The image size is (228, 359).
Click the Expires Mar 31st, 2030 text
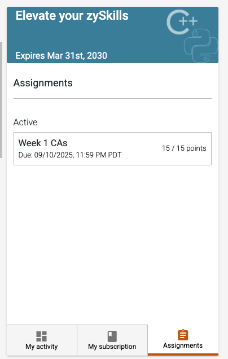coord(62,56)
